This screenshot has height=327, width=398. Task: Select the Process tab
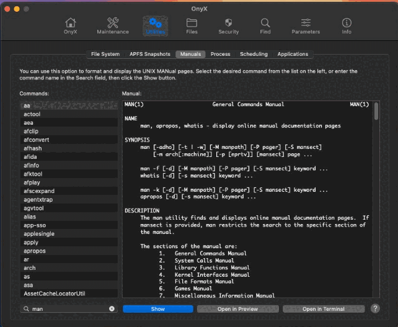pos(220,54)
